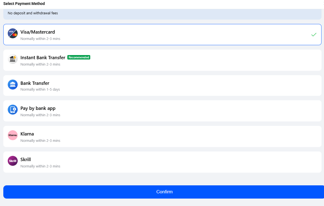Click the 'Select Payment Method' heading
Image resolution: width=324 pixels, height=206 pixels.
click(24, 4)
